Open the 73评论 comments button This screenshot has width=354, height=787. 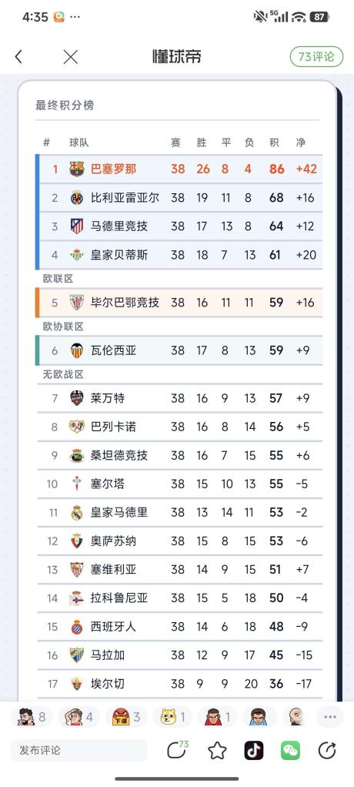pos(316,57)
